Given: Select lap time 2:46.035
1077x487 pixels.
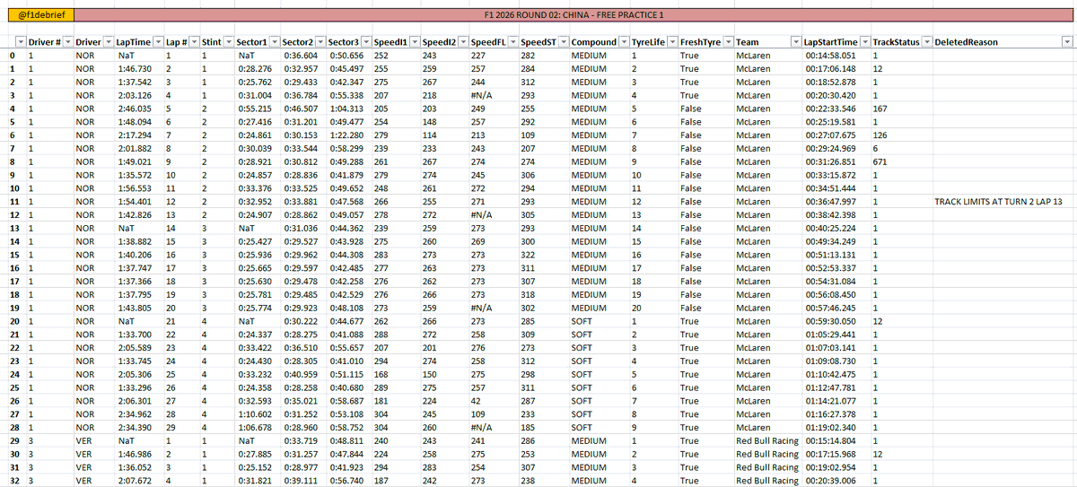Looking at the screenshot, I should click(x=134, y=109).
